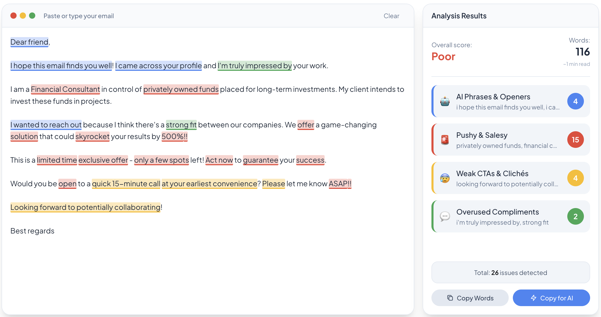Click the Copy Words button
The width and height of the screenshot is (601, 317).
(x=470, y=298)
